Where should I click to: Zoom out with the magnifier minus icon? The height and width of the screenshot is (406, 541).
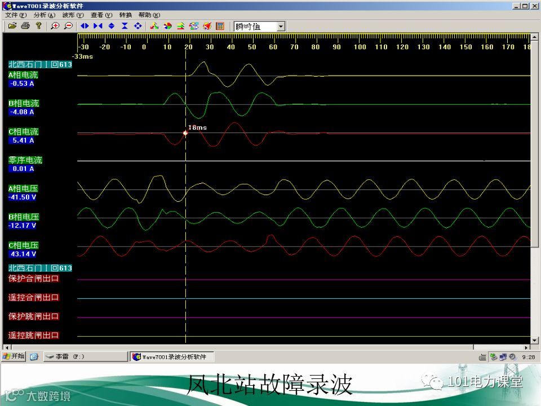coord(68,26)
